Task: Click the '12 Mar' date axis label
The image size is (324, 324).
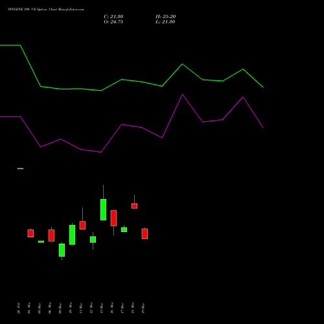Action: [91, 308]
